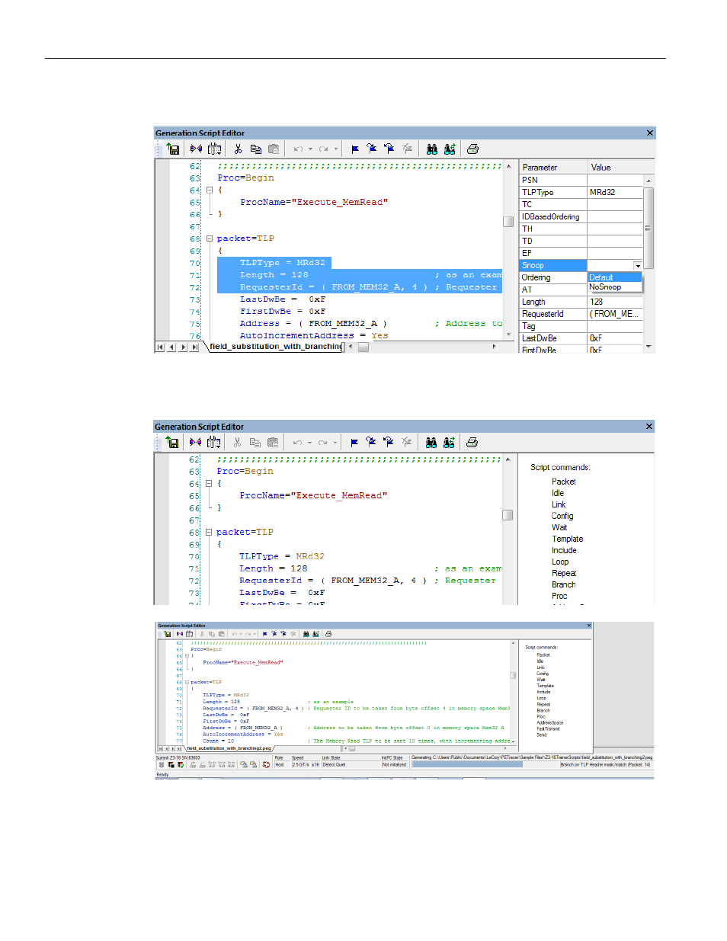Collapse line 64 block in middle editor
727x941 pixels.
(x=209, y=484)
